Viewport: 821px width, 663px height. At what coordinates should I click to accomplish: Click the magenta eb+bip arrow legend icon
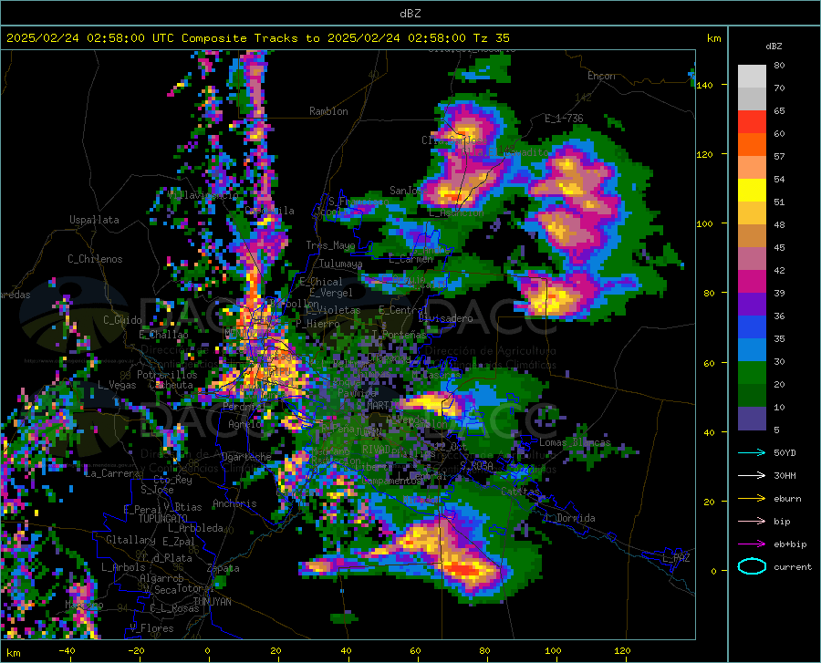[x=752, y=544]
